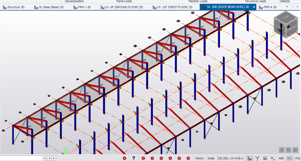
Task: Switch coordinates to POL mode
Action: (298, 158)
